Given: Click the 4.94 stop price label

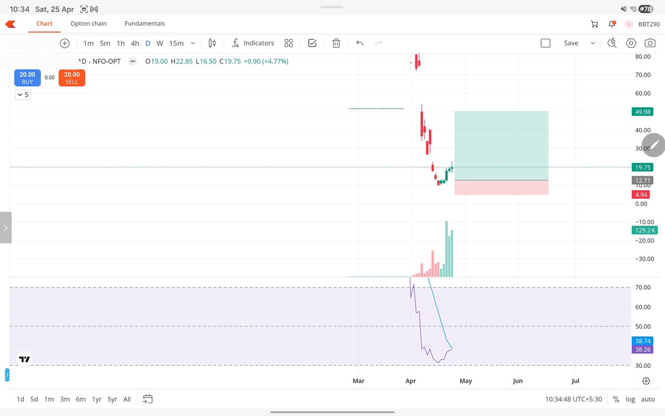Looking at the screenshot, I should pos(640,194).
